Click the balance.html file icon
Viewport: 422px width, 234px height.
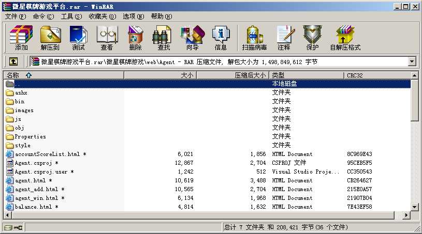tap(10, 207)
